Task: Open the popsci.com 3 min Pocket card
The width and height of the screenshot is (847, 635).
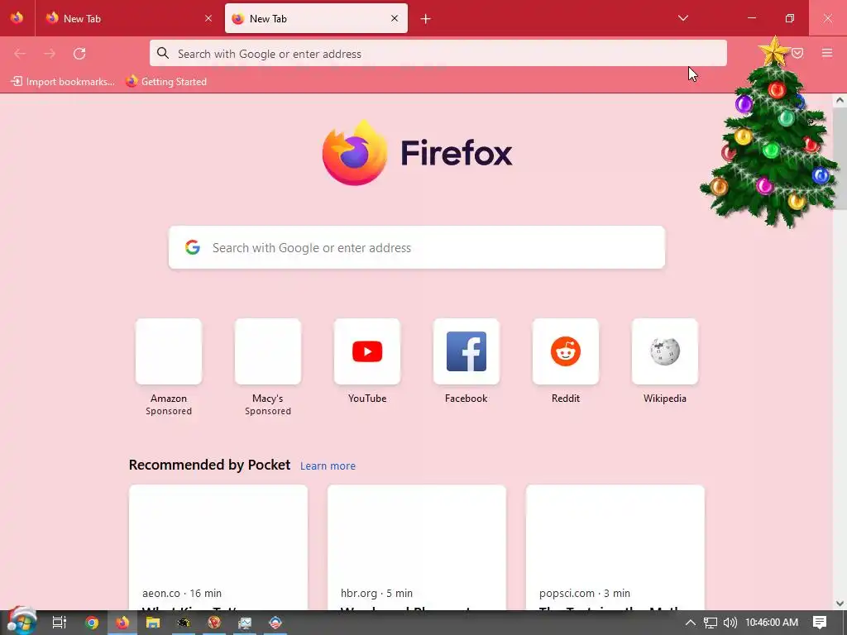Action: coord(615,547)
